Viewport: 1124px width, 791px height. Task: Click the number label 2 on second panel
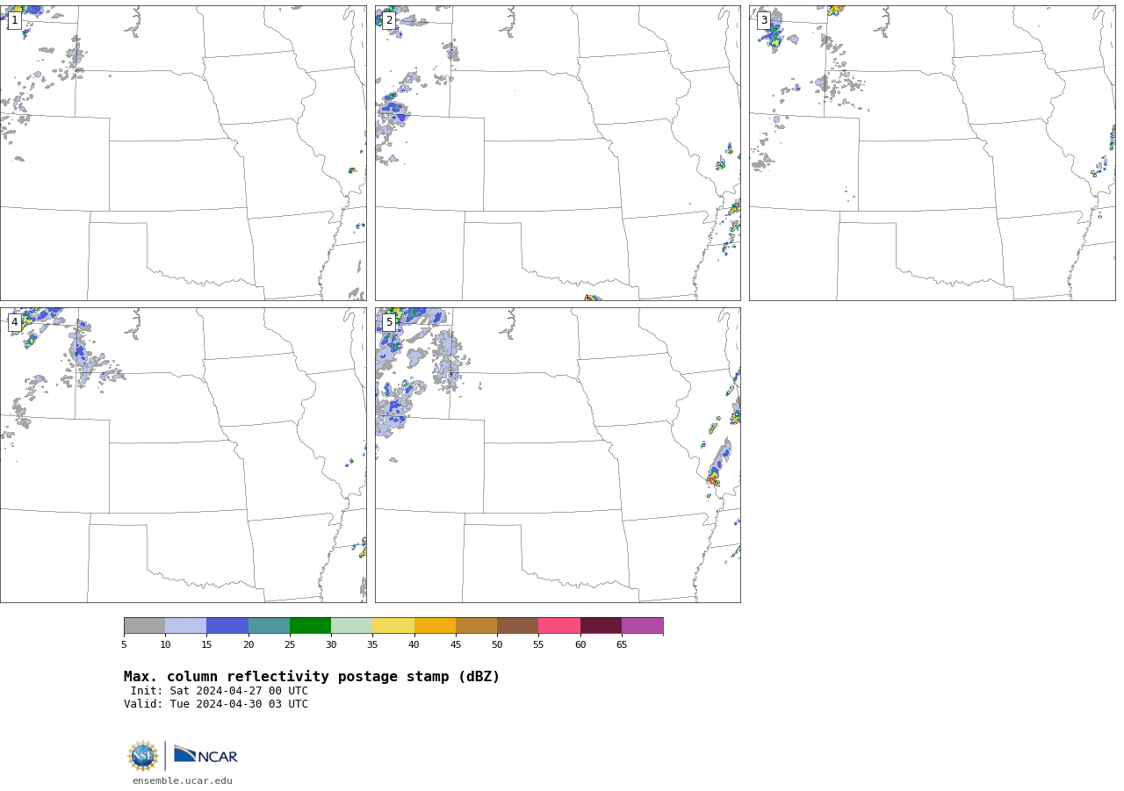[389, 20]
